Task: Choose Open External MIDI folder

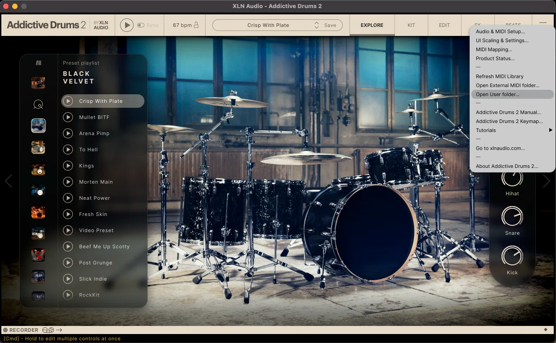Action: coord(512,85)
